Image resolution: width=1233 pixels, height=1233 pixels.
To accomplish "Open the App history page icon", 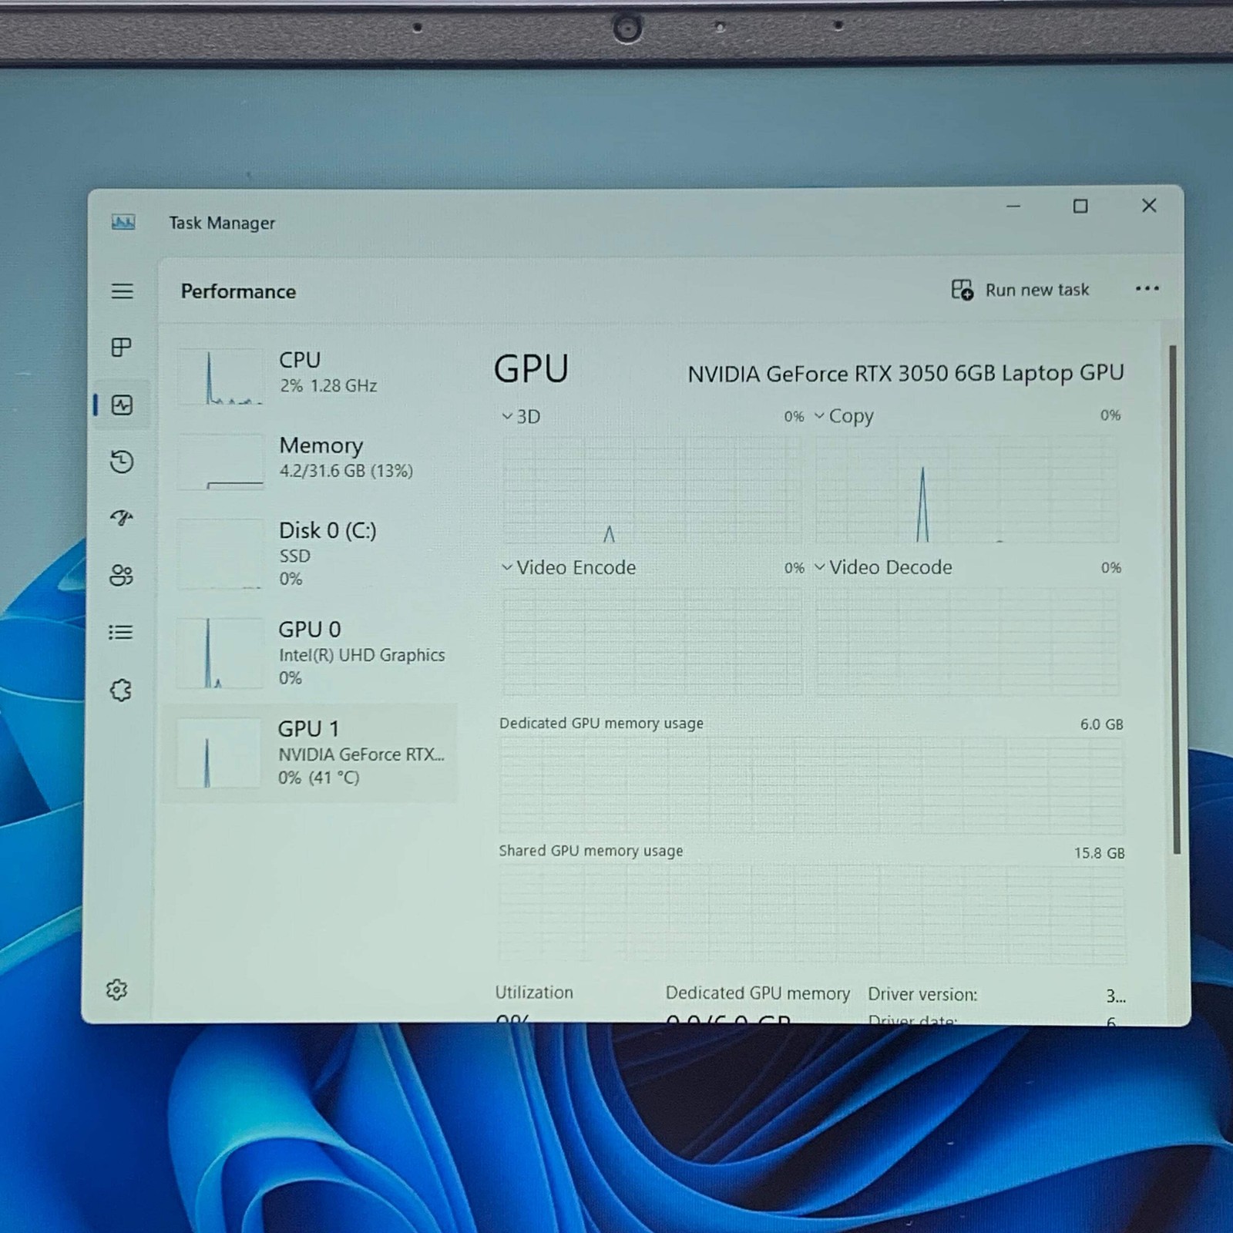I will coord(122,462).
